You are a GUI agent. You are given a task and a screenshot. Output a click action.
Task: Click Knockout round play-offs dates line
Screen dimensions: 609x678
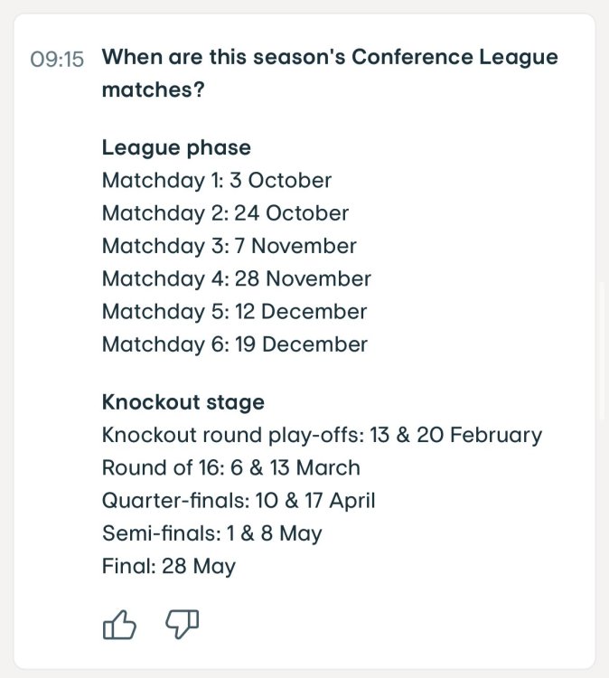coord(322,435)
